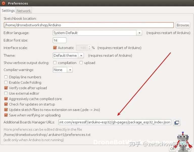Uncheck Verify code after upload

point(6,88)
